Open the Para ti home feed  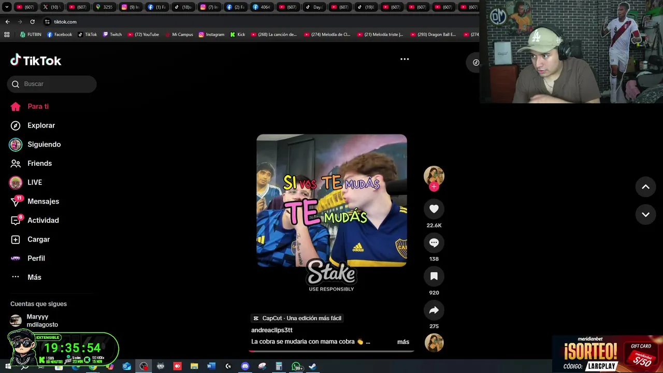coord(30,106)
